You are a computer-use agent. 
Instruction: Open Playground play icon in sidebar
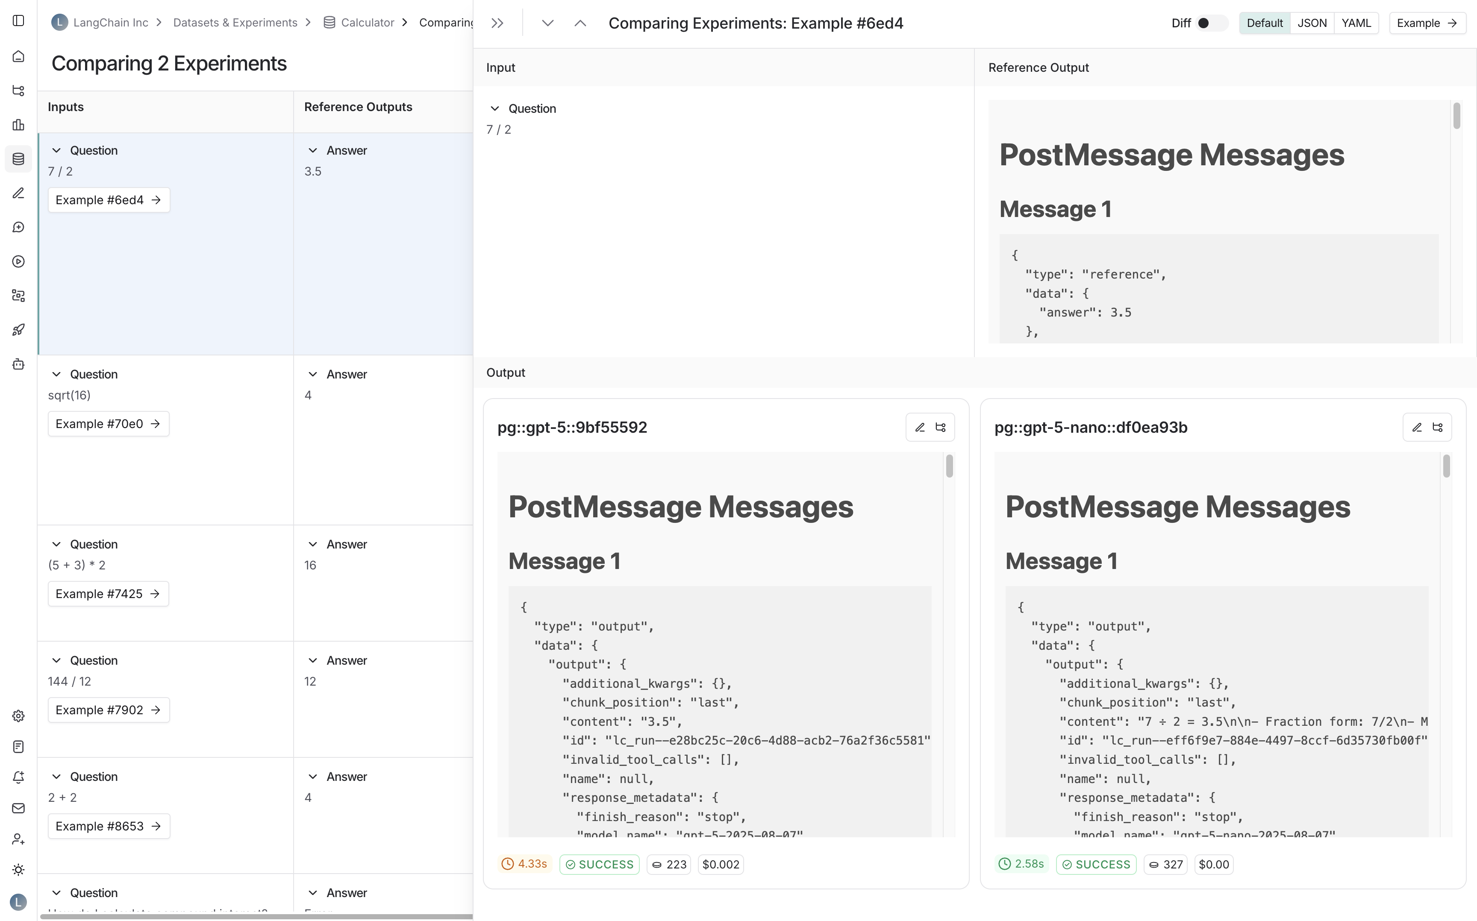[x=18, y=261]
